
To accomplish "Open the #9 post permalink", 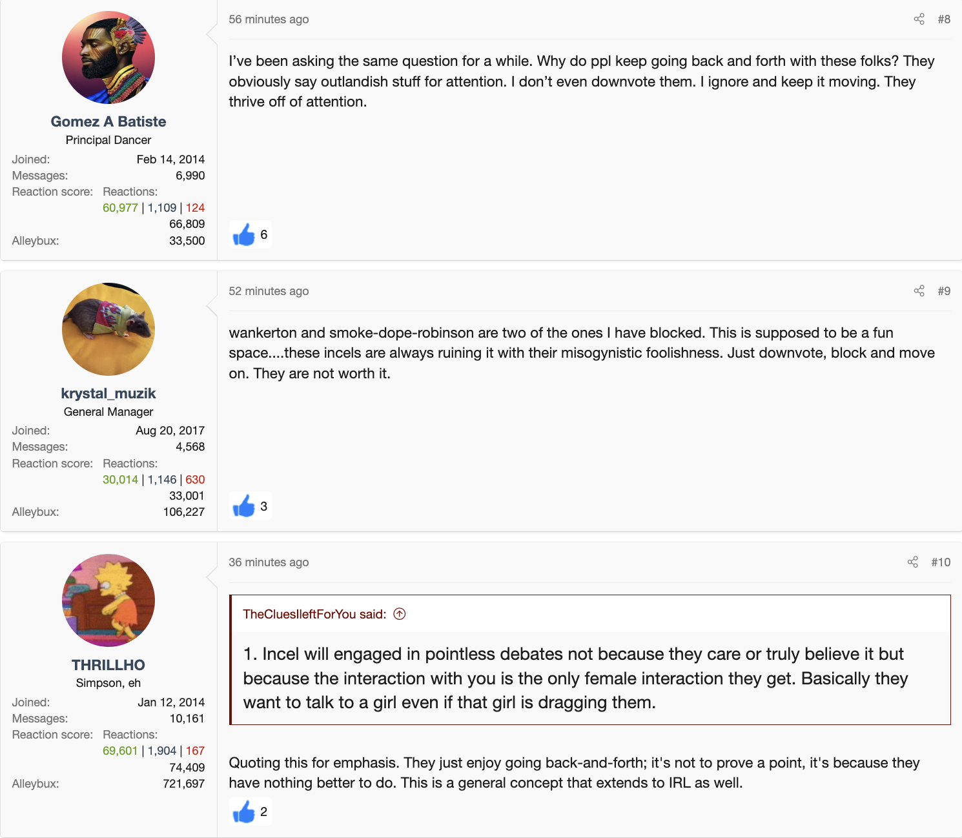I will (944, 291).
